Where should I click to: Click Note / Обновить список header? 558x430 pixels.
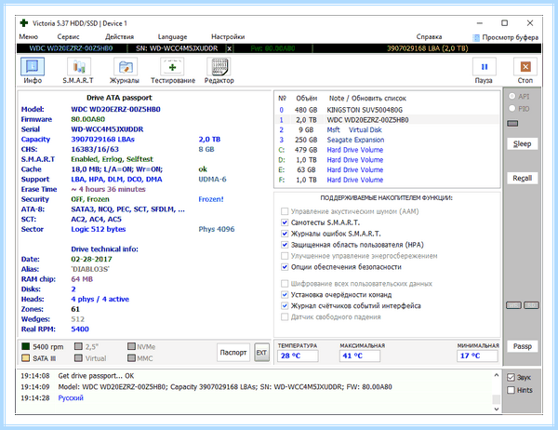pyautogui.click(x=367, y=99)
